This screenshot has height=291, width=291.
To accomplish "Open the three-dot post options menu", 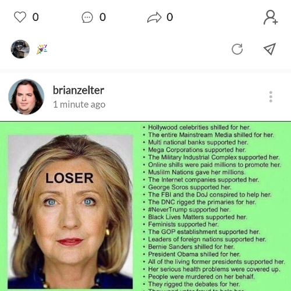I will point(271,97).
